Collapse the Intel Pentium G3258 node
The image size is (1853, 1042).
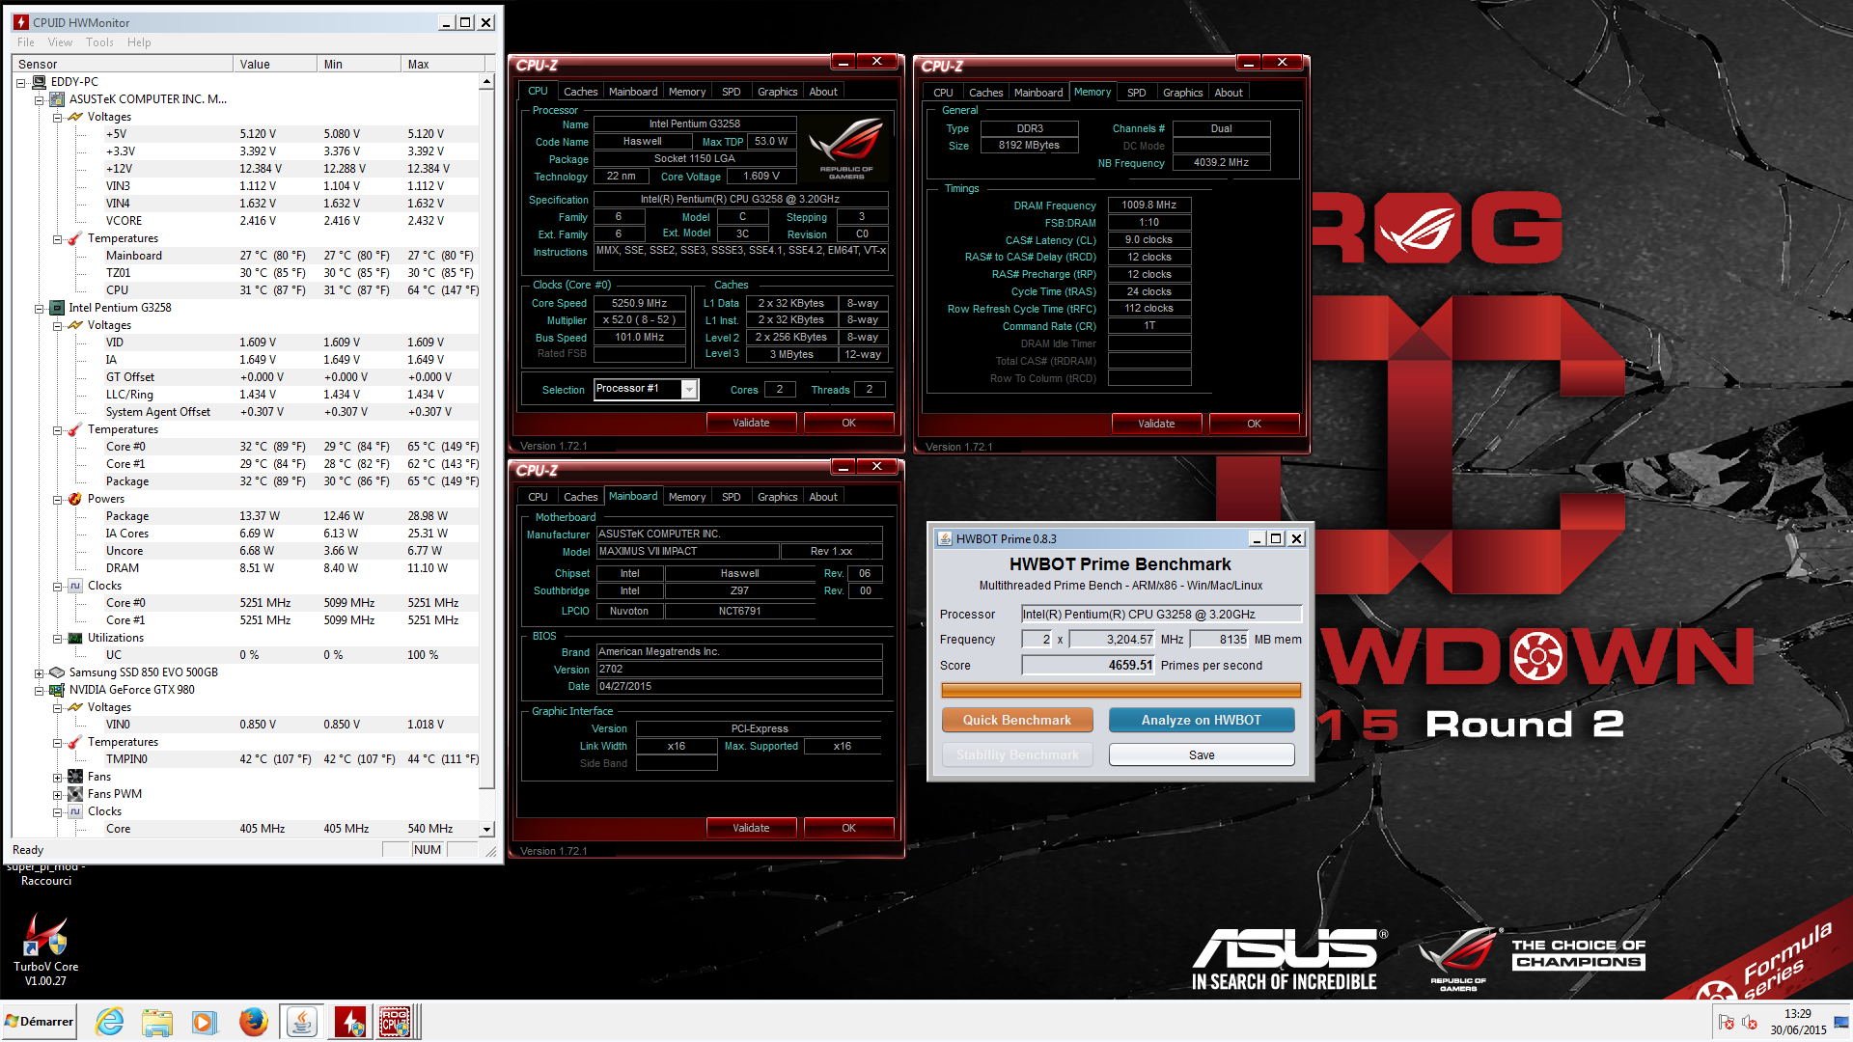coord(40,309)
